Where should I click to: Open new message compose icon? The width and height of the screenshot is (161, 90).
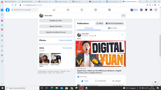[x=155, y=82]
